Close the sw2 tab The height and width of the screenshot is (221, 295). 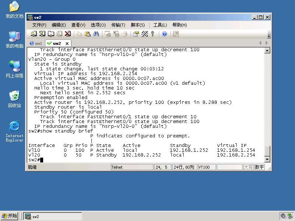point(67,43)
